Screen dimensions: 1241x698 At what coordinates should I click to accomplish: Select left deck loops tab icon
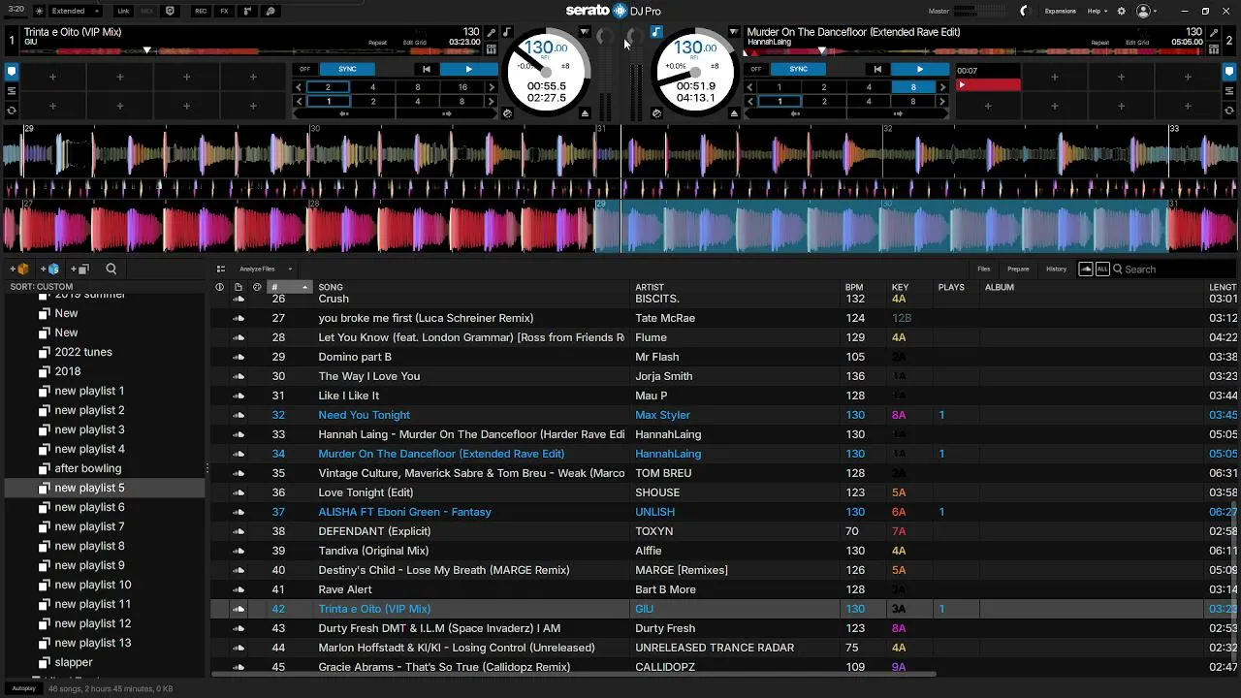[12, 90]
